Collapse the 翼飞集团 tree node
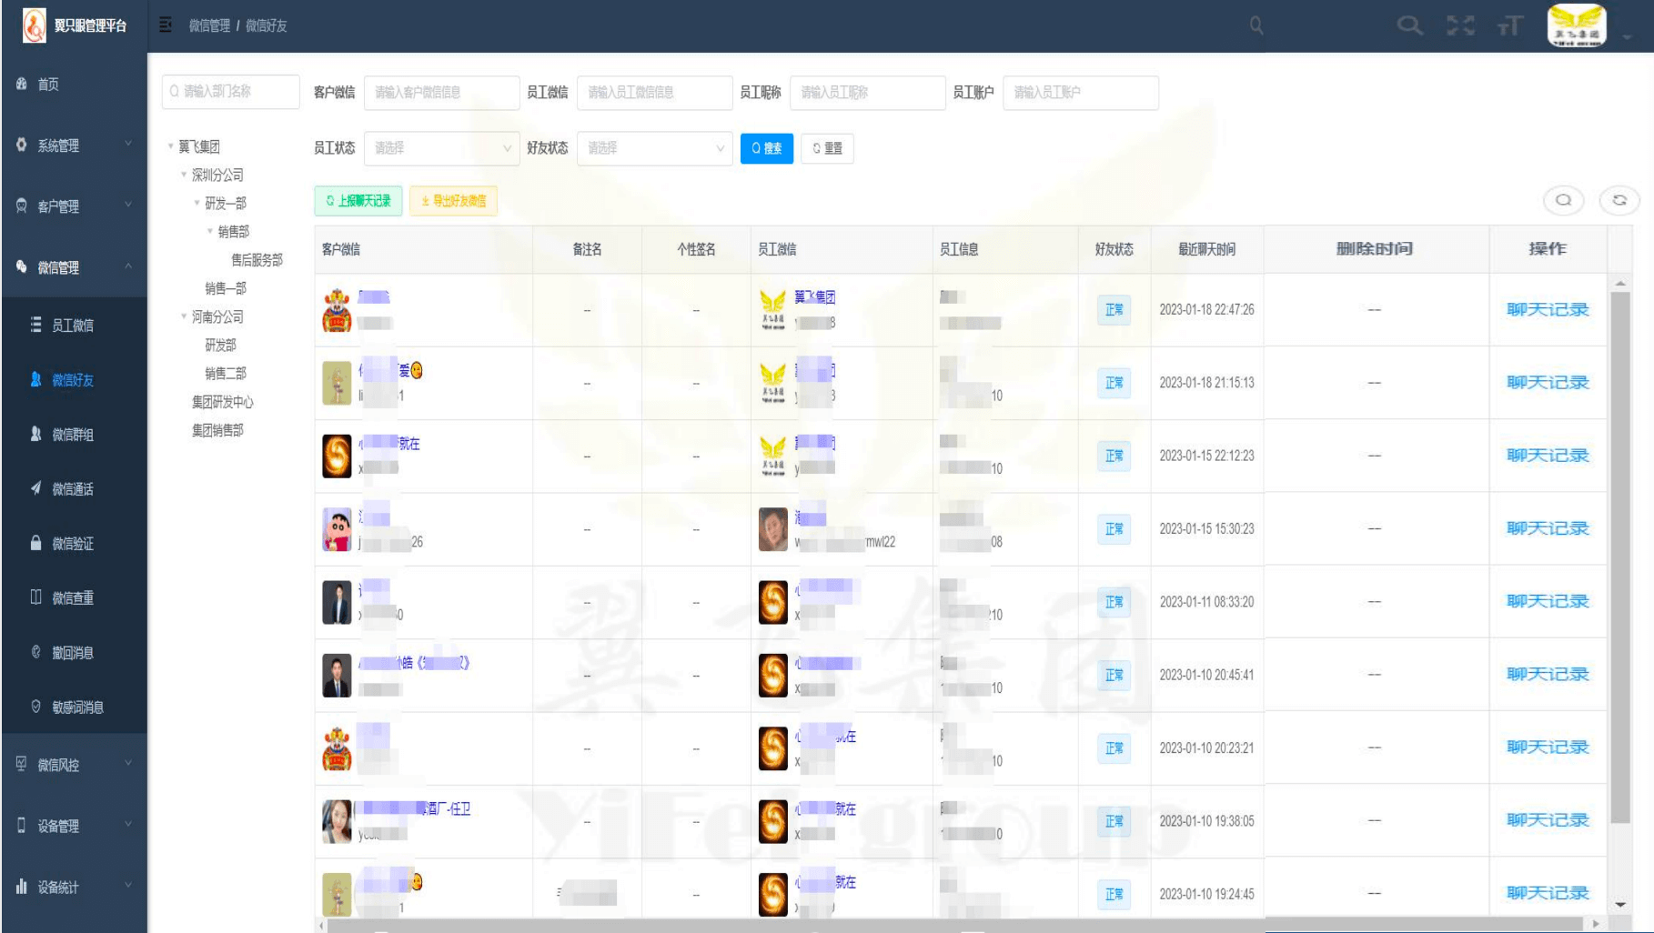 (x=171, y=146)
